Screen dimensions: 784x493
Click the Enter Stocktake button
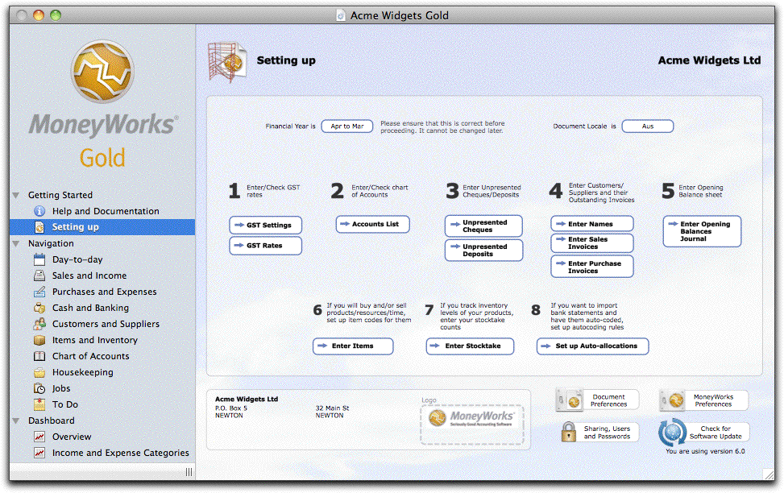(x=470, y=346)
